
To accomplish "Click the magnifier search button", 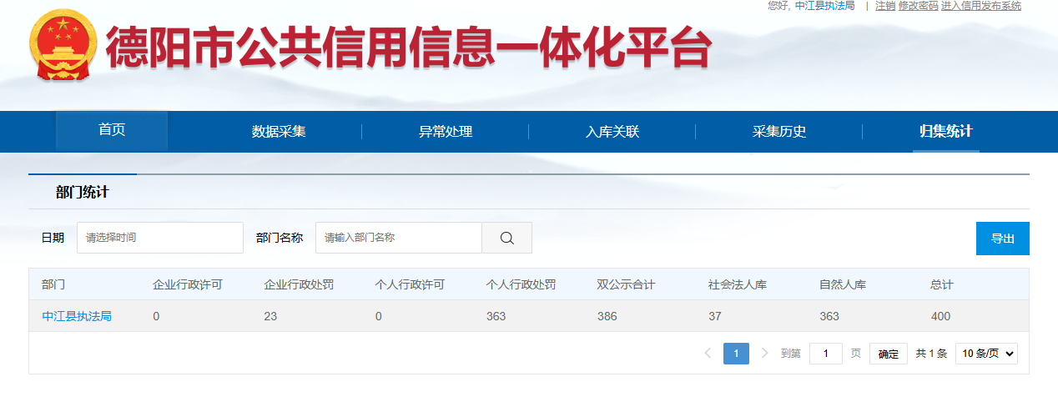I will [506, 238].
